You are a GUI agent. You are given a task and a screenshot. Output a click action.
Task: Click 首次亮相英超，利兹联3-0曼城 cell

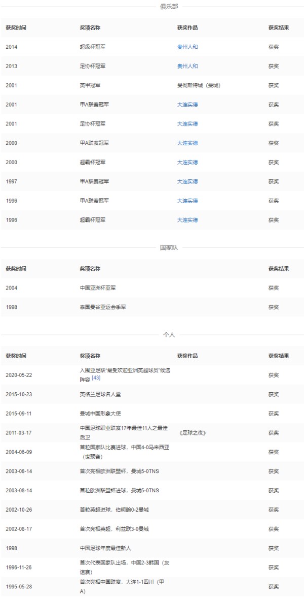pos(114,529)
